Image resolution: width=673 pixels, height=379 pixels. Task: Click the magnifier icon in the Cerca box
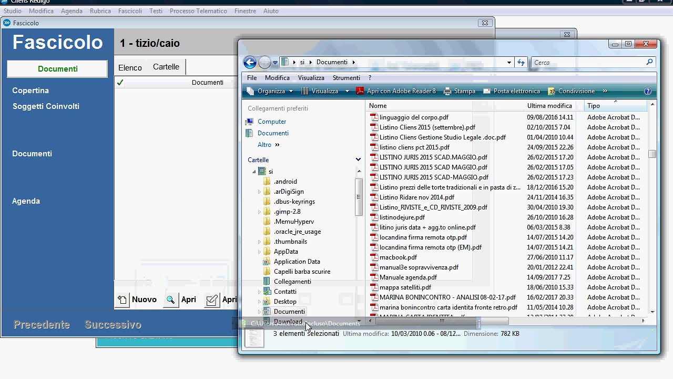pyautogui.click(x=649, y=62)
